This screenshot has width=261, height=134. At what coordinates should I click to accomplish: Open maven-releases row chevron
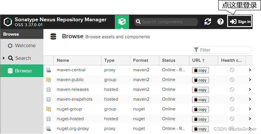[x=250, y=89]
